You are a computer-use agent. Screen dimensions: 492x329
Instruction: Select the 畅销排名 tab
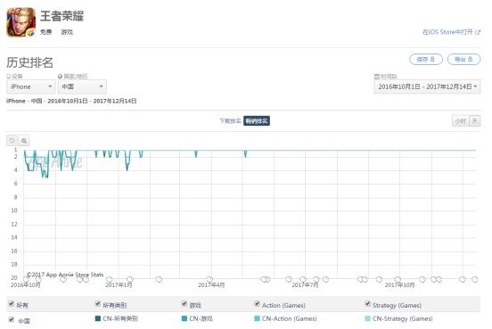pos(257,121)
